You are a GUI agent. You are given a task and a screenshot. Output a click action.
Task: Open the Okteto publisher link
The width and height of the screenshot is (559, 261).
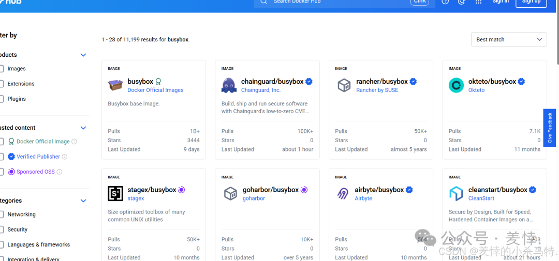coord(476,90)
